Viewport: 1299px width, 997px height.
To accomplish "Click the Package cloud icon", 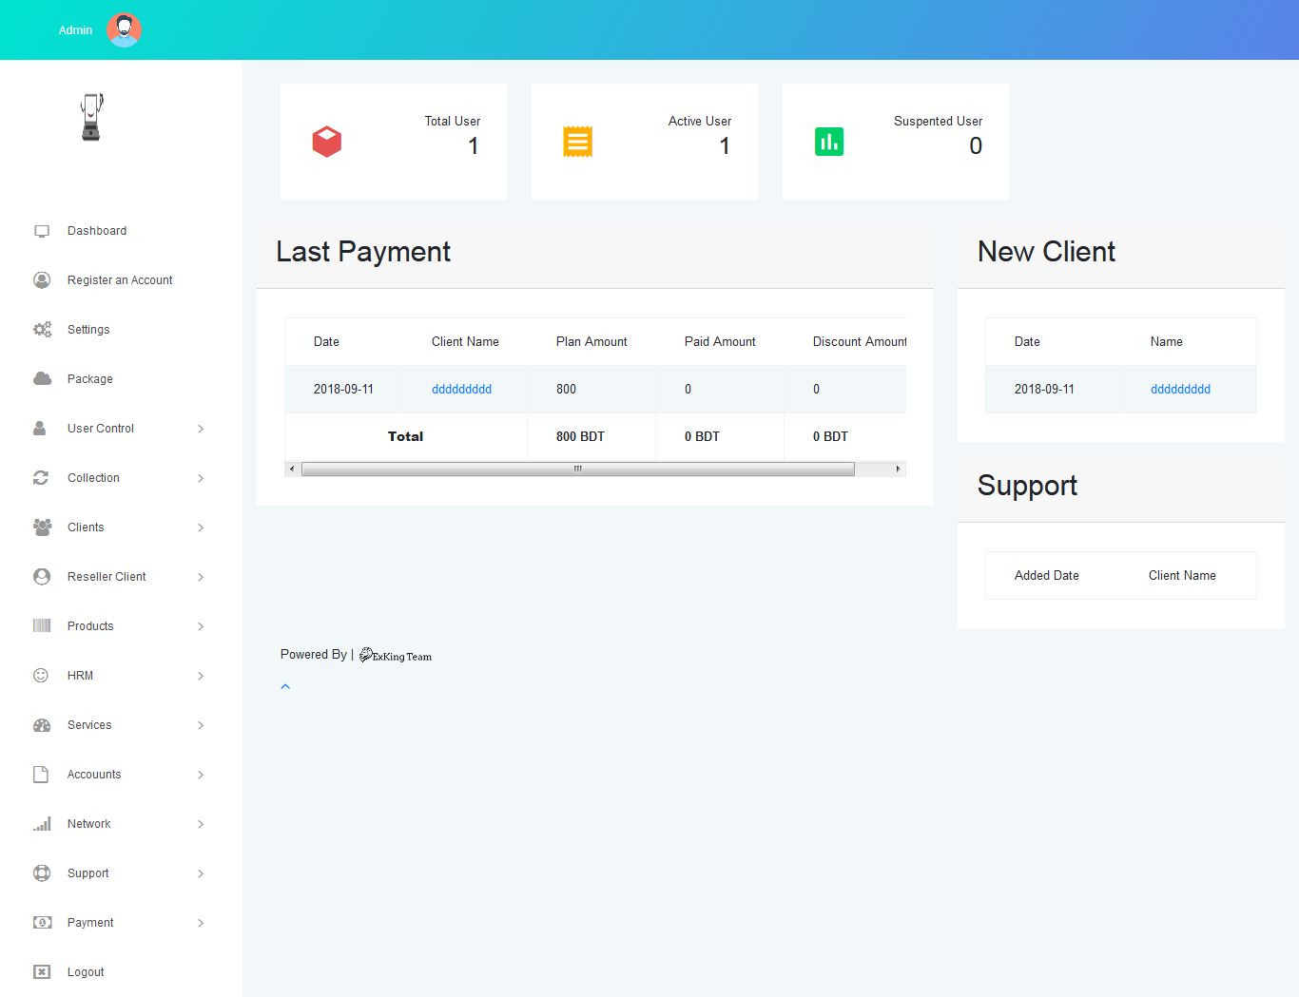I will pos(42,378).
